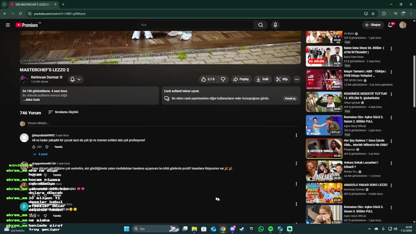Open Balon Date Show 30. Bölüm thumbnail
This screenshot has height=234, width=416.
coord(324,56)
